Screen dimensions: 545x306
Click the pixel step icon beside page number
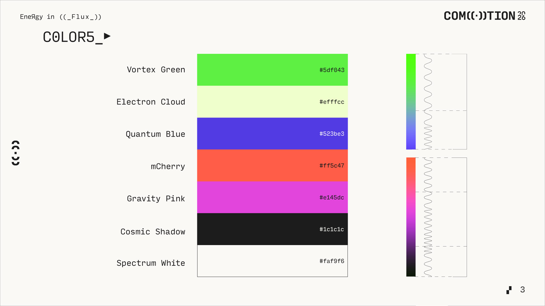point(509,290)
